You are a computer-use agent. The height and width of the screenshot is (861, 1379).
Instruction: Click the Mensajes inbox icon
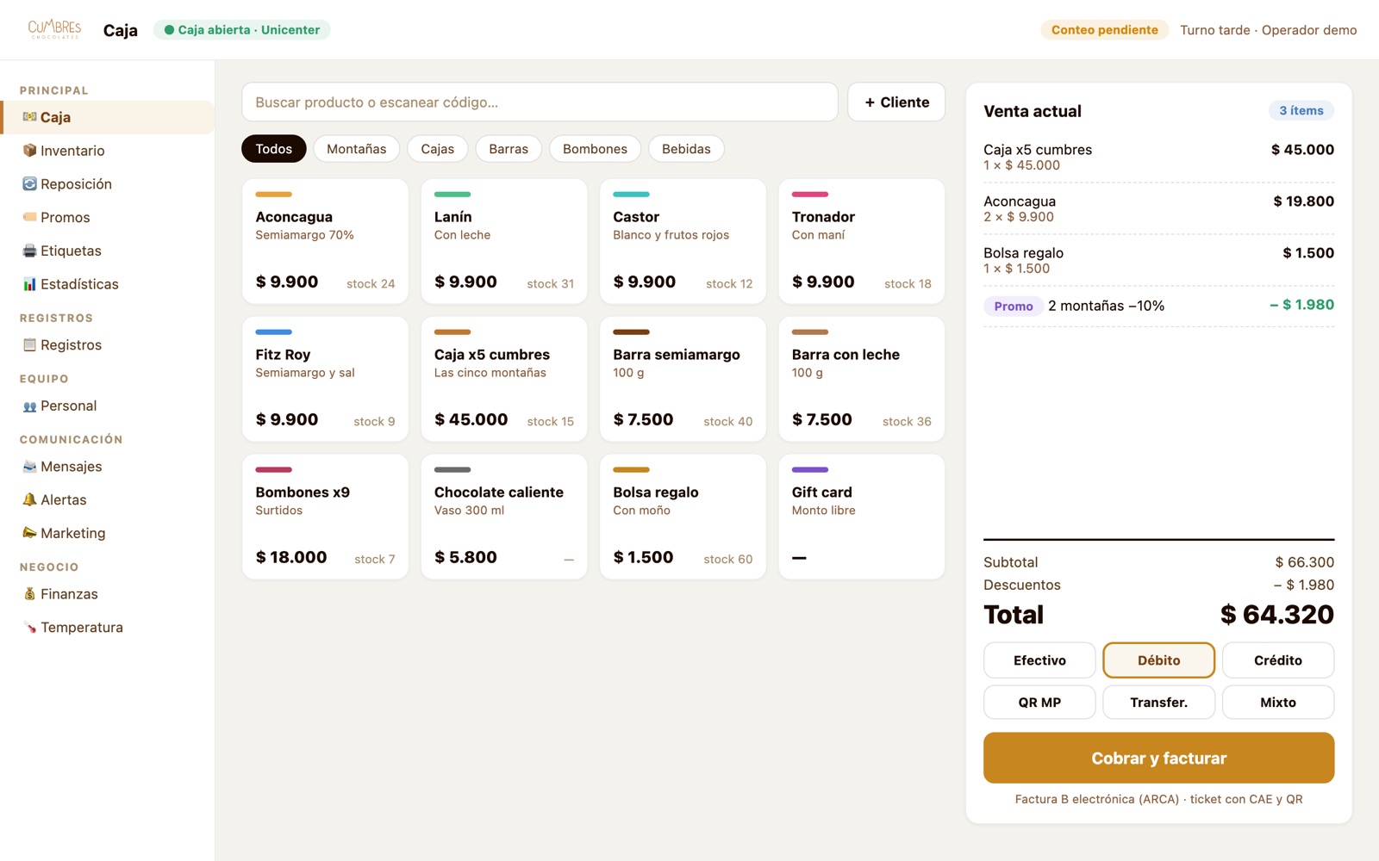(x=29, y=467)
